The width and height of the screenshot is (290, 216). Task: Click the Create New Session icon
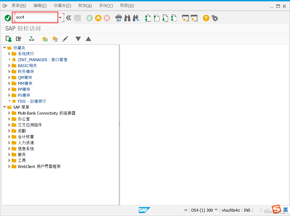coord(186,18)
